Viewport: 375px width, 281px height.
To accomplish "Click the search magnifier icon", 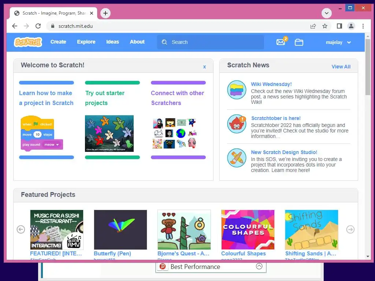I will pyautogui.click(x=164, y=42).
